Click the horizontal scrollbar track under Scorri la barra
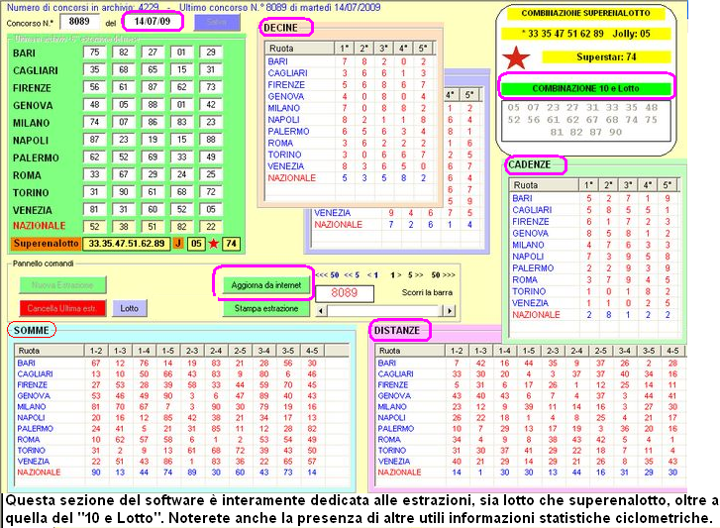This screenshot has width=720, height=528. 385,311
